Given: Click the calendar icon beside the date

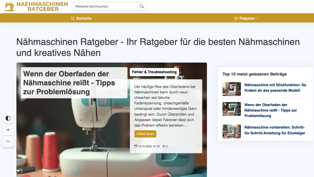Looking at the screenshot, I should (136, 146).
